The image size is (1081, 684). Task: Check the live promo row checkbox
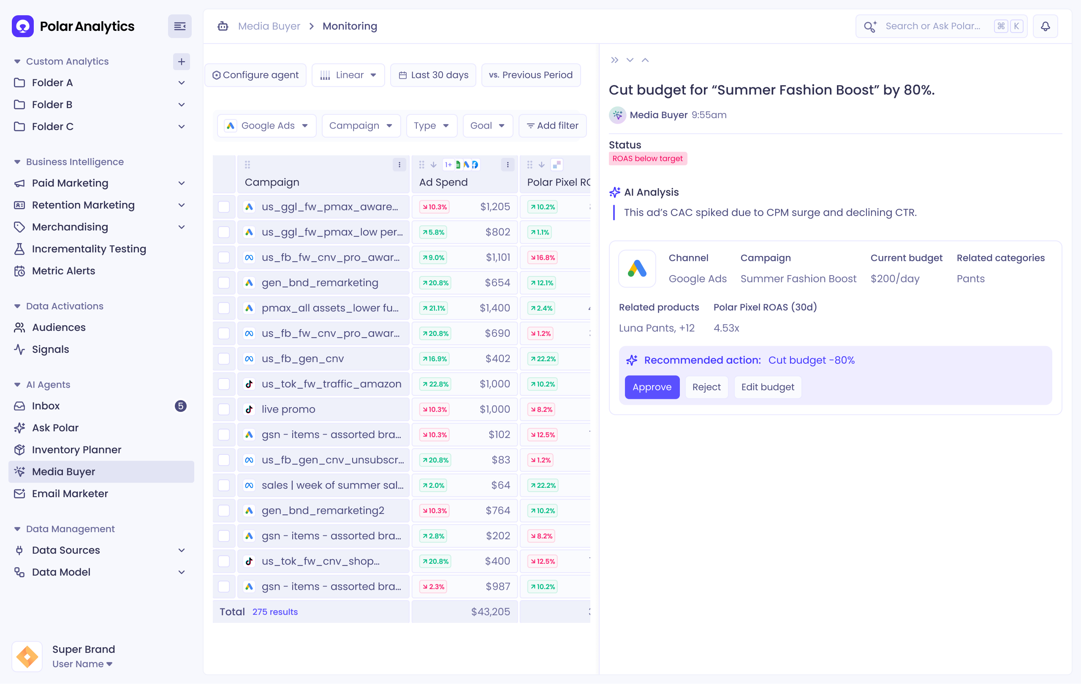(223, 409)
